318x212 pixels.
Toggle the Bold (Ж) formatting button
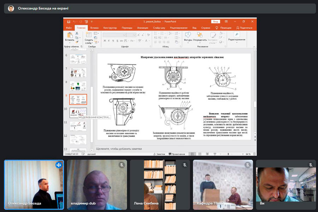(x=105, y=41)
